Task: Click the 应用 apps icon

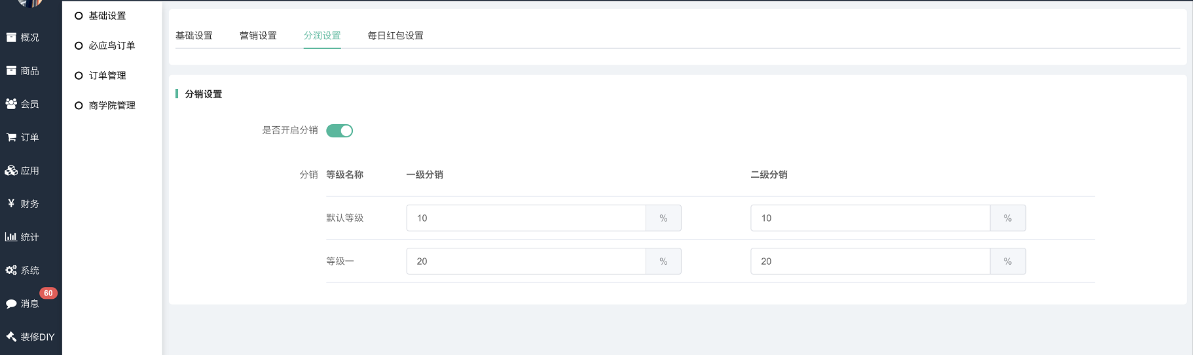Action: tap(11, 171)
